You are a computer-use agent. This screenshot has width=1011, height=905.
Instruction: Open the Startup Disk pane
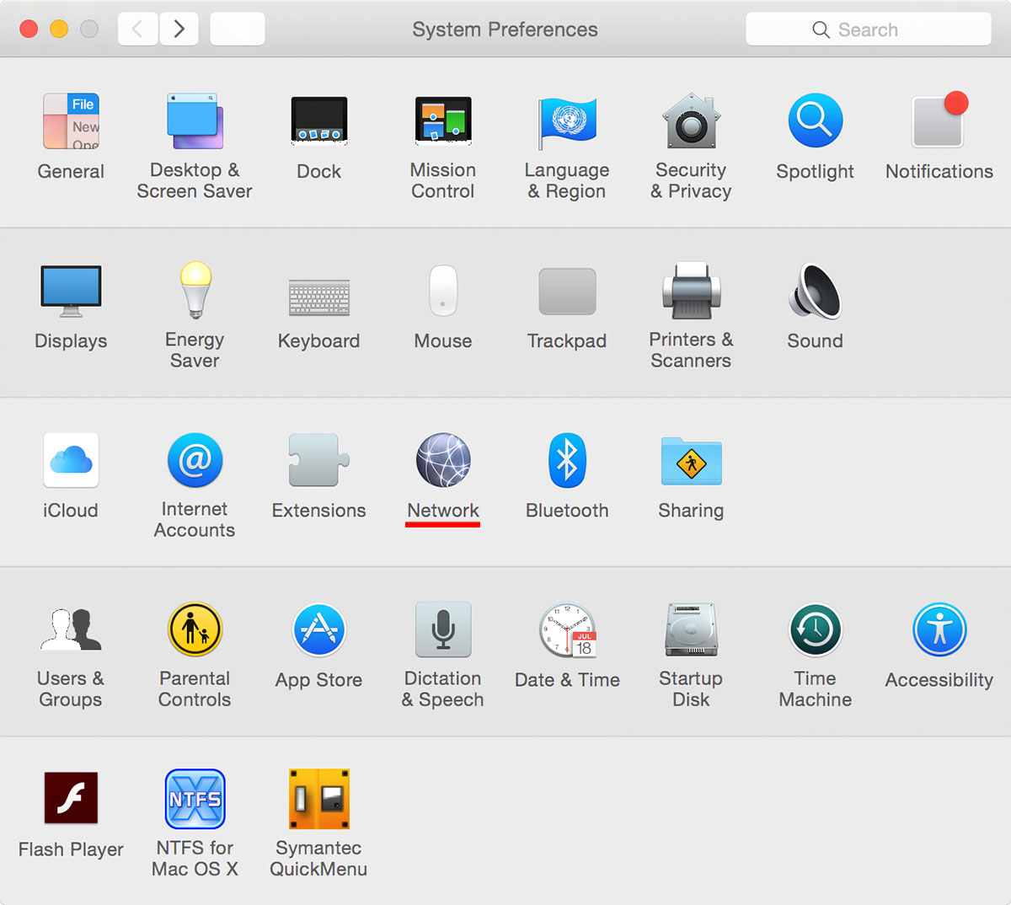pos(691,630)
